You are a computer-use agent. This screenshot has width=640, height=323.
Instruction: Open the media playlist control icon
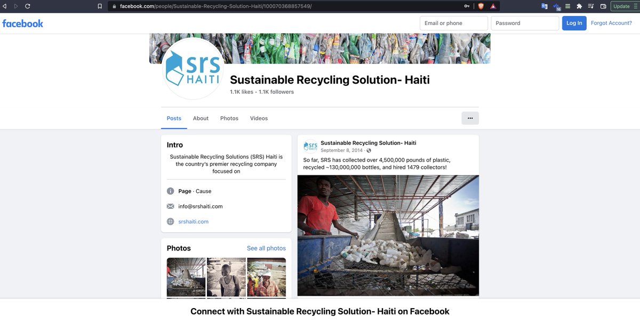pos(591,6)
